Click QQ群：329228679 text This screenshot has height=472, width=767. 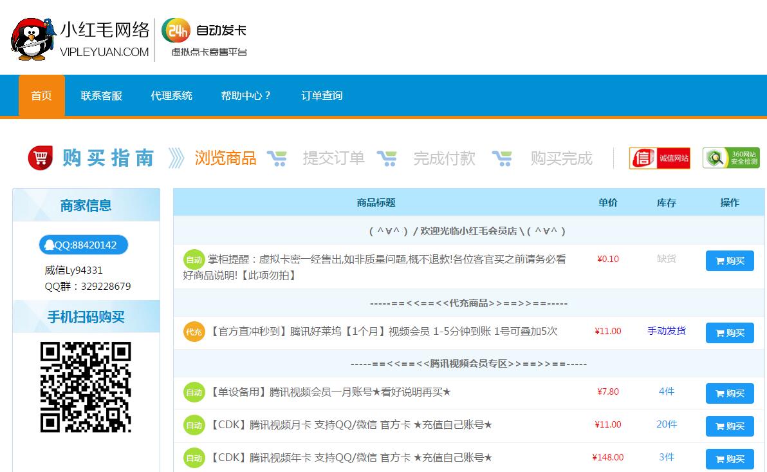tap(88, 287)
